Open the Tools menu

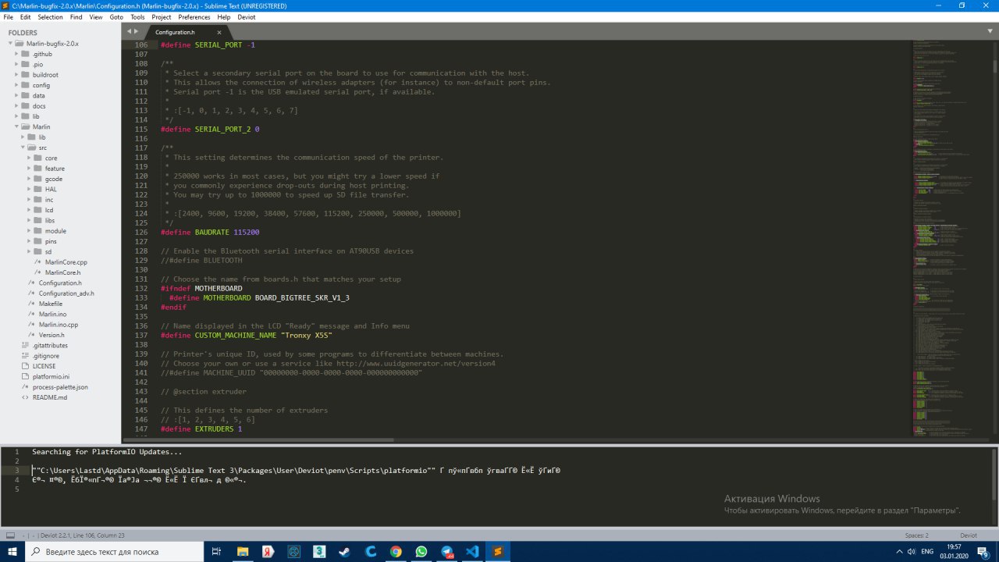tap(137, 16)
